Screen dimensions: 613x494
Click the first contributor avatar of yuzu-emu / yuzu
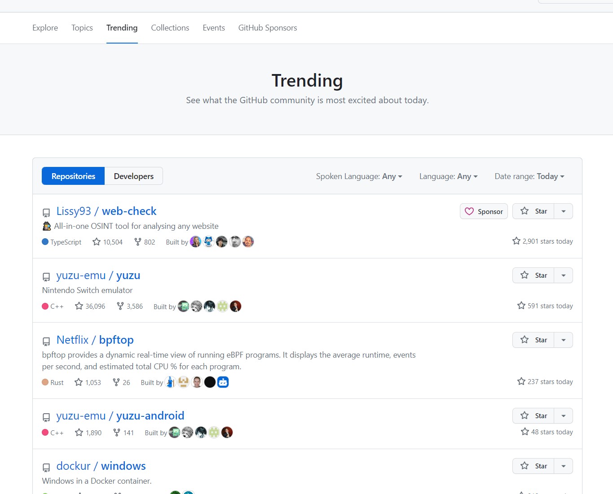[x=183, y=306]
